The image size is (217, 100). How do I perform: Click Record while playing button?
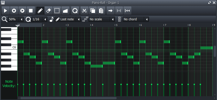pos(22,11)
